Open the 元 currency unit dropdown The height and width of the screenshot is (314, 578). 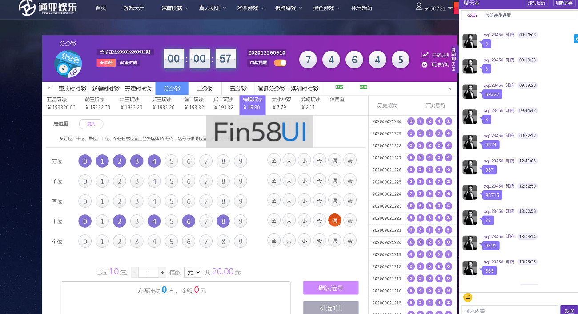click(193, 272)
